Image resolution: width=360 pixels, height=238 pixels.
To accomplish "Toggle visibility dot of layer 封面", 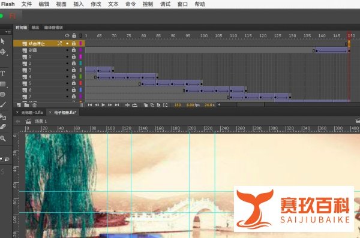I will click(67, 50).
